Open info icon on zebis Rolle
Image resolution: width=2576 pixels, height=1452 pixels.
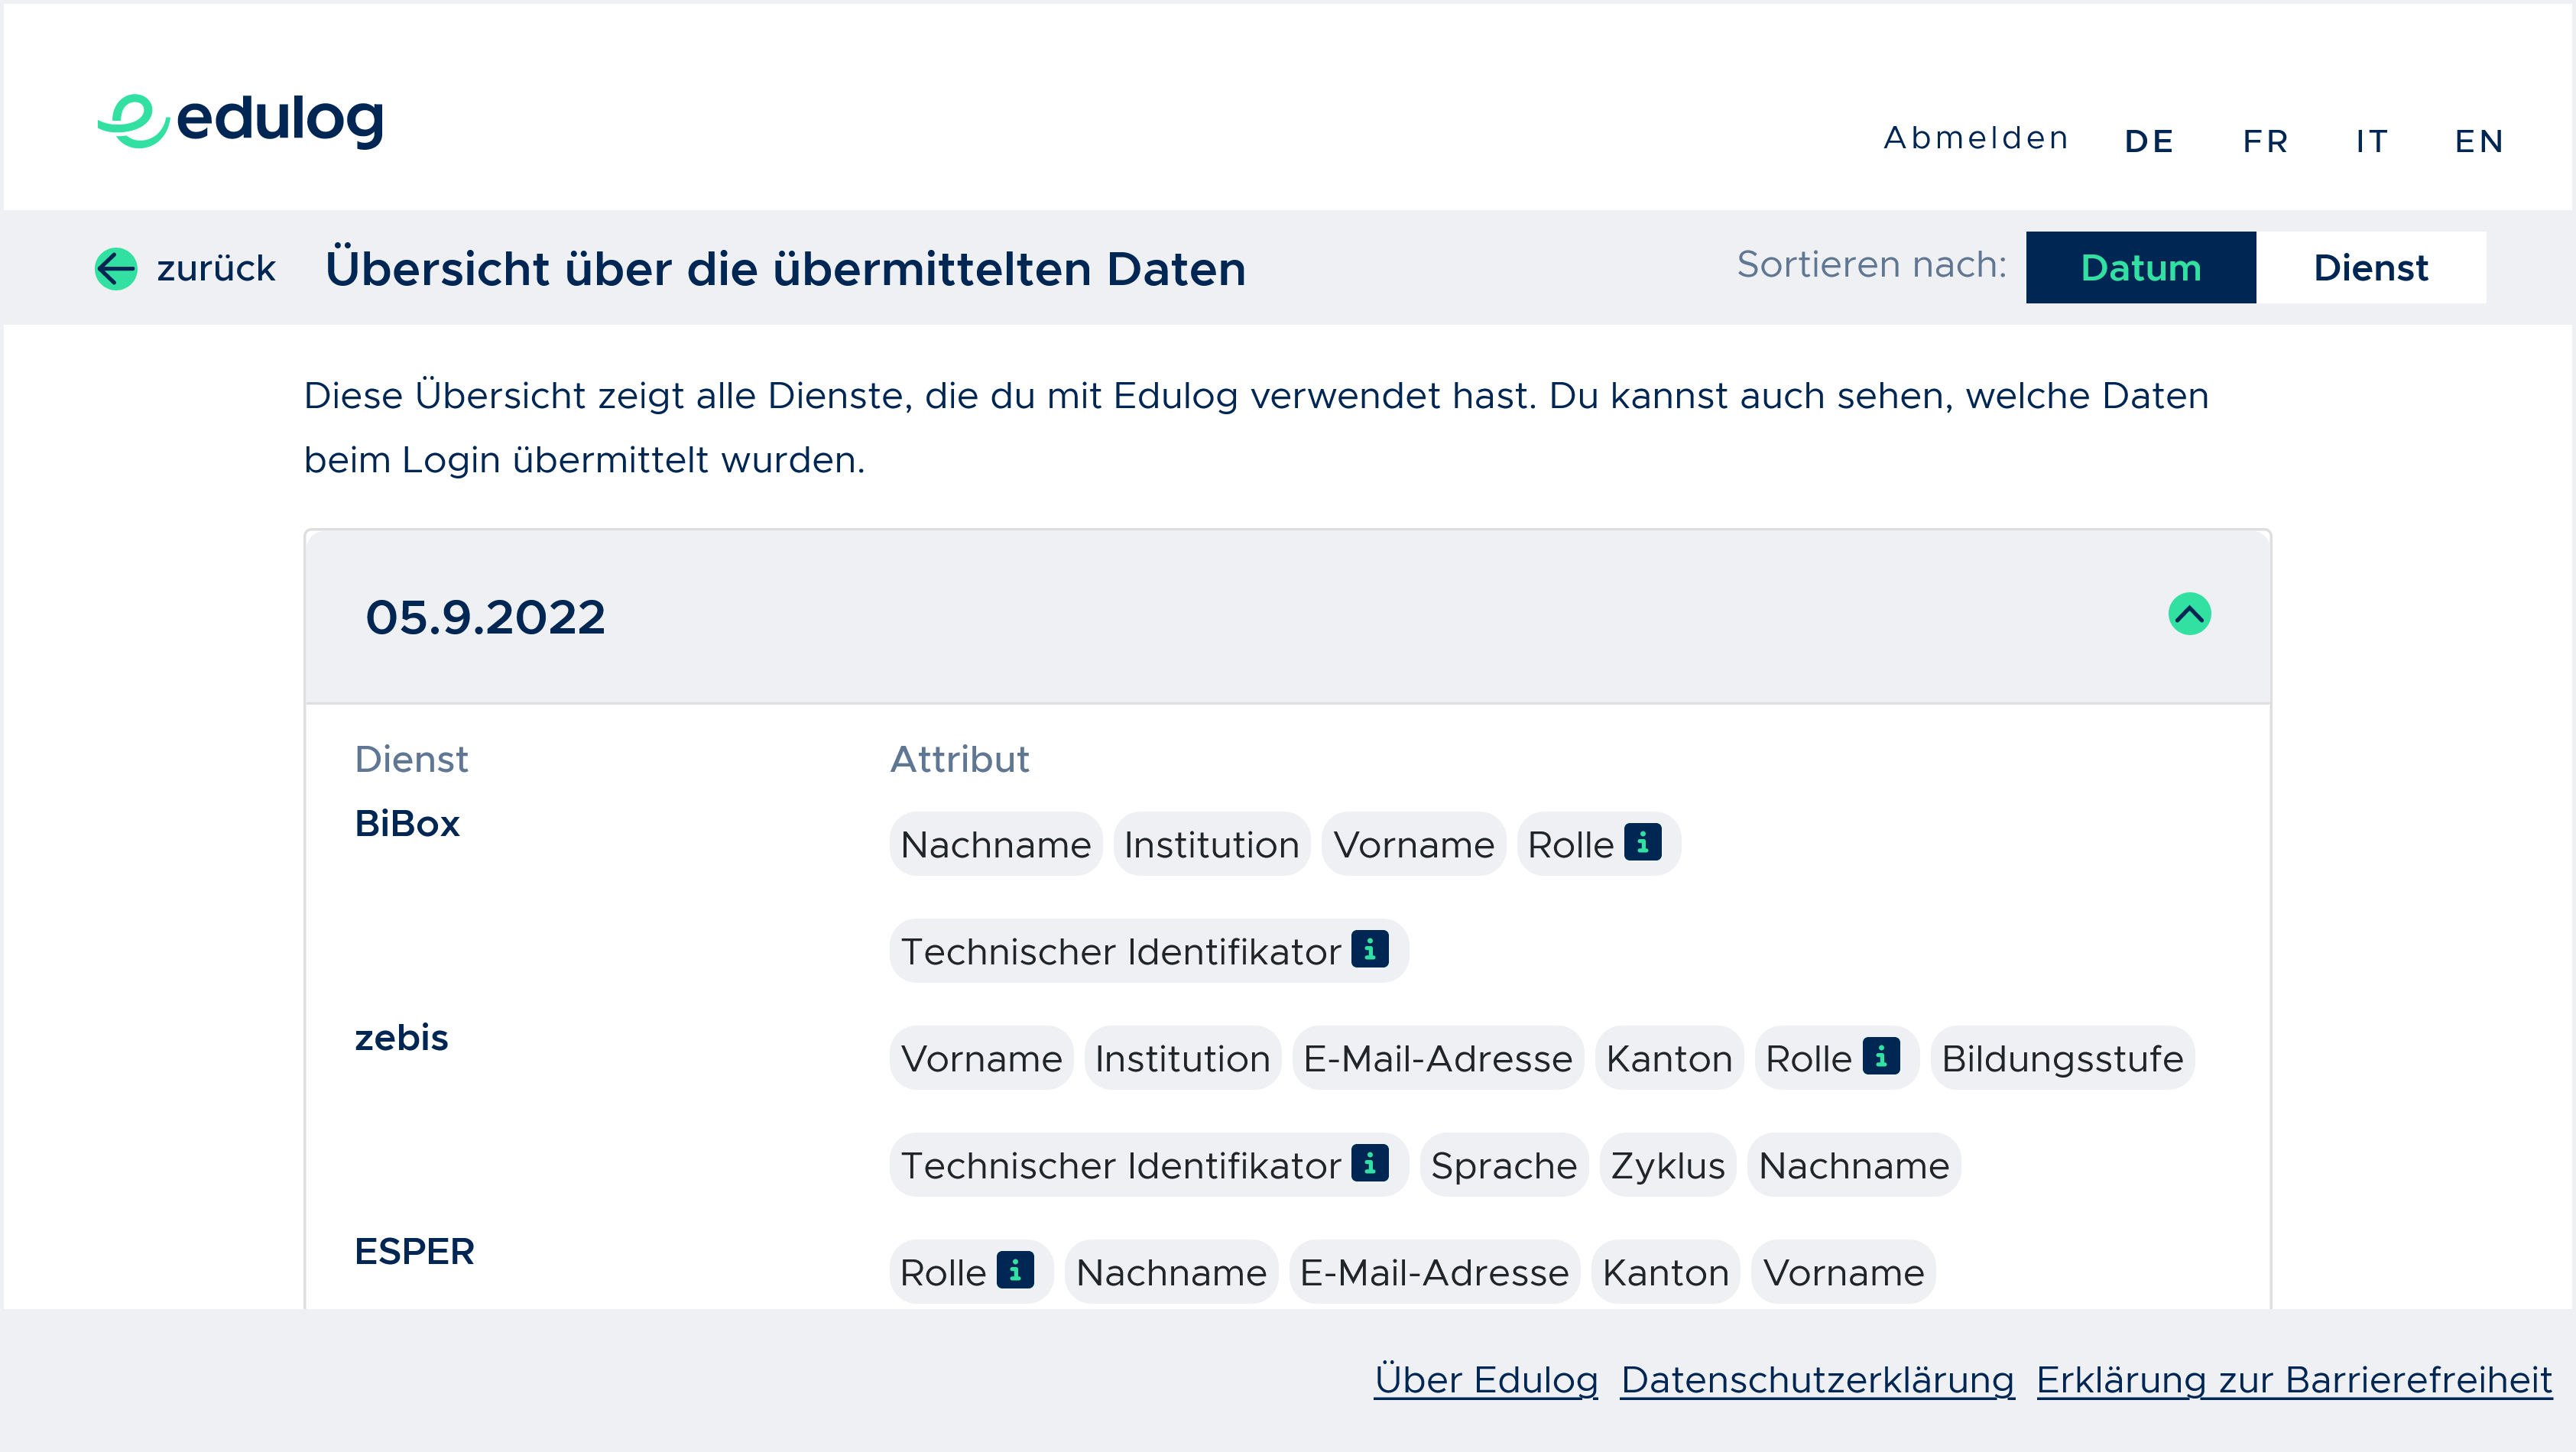(1881, 1056)
